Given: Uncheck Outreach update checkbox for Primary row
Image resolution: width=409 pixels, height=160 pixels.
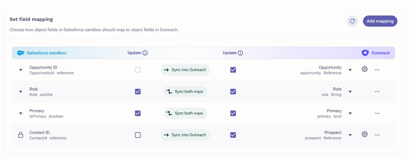Looking at the screenshot, I should point(233,113).
